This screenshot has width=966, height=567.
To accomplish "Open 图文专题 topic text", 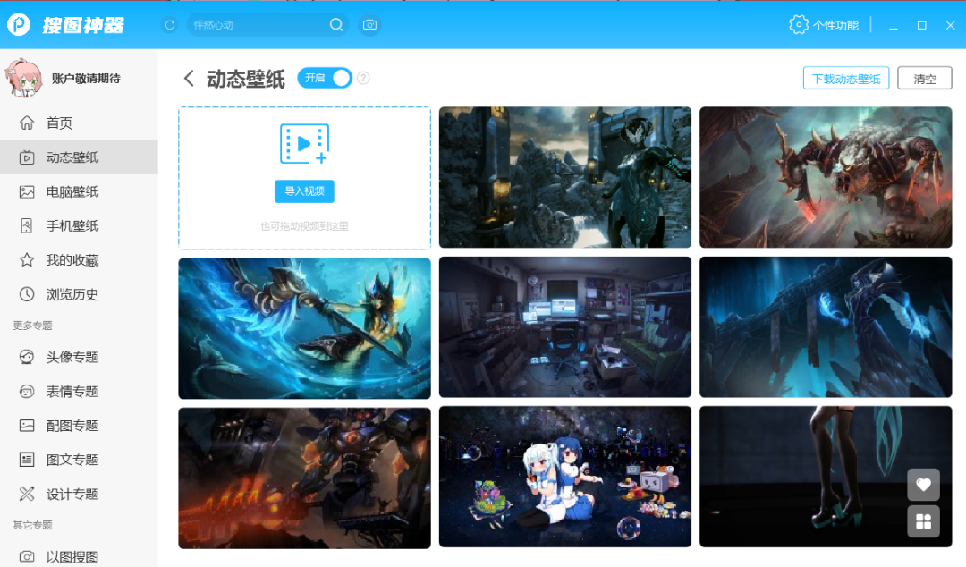I will click(x=72, y=460).
